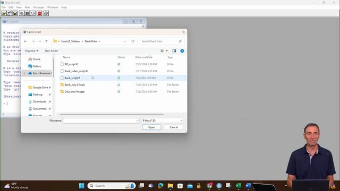
Task: Select the Bank_script.R file
Action: point(72,78)
